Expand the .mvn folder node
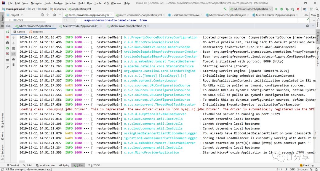320x171 pixels. click(x=10, y=20)
